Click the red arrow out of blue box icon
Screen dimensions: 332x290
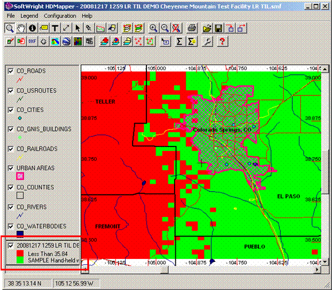click(241, 28)
